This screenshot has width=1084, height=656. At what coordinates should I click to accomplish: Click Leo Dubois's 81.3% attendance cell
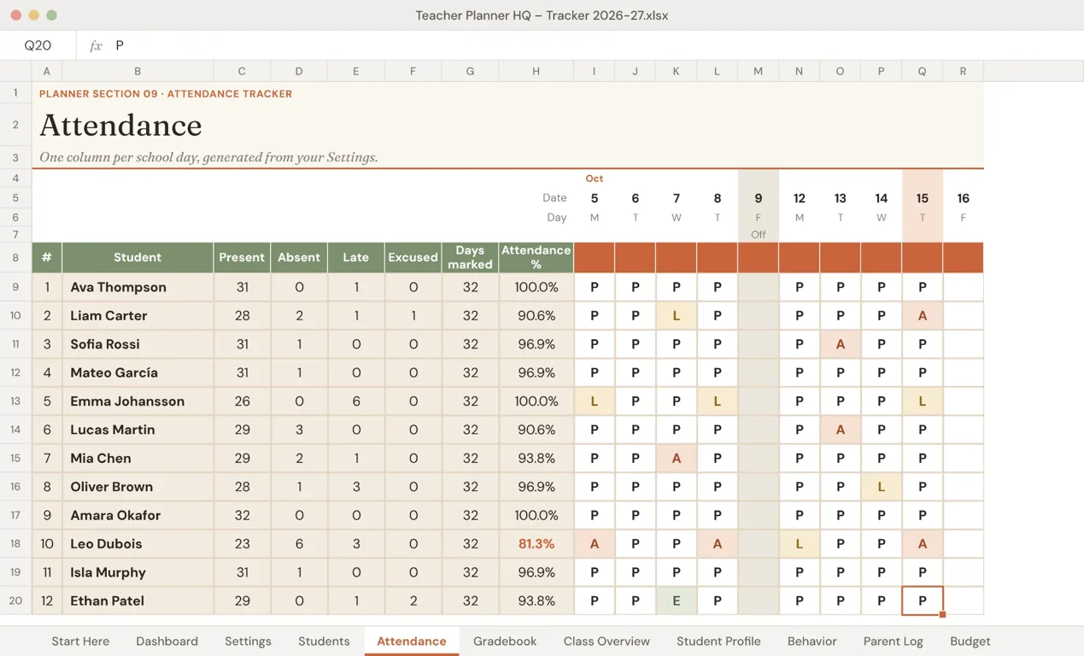(536, 543)
